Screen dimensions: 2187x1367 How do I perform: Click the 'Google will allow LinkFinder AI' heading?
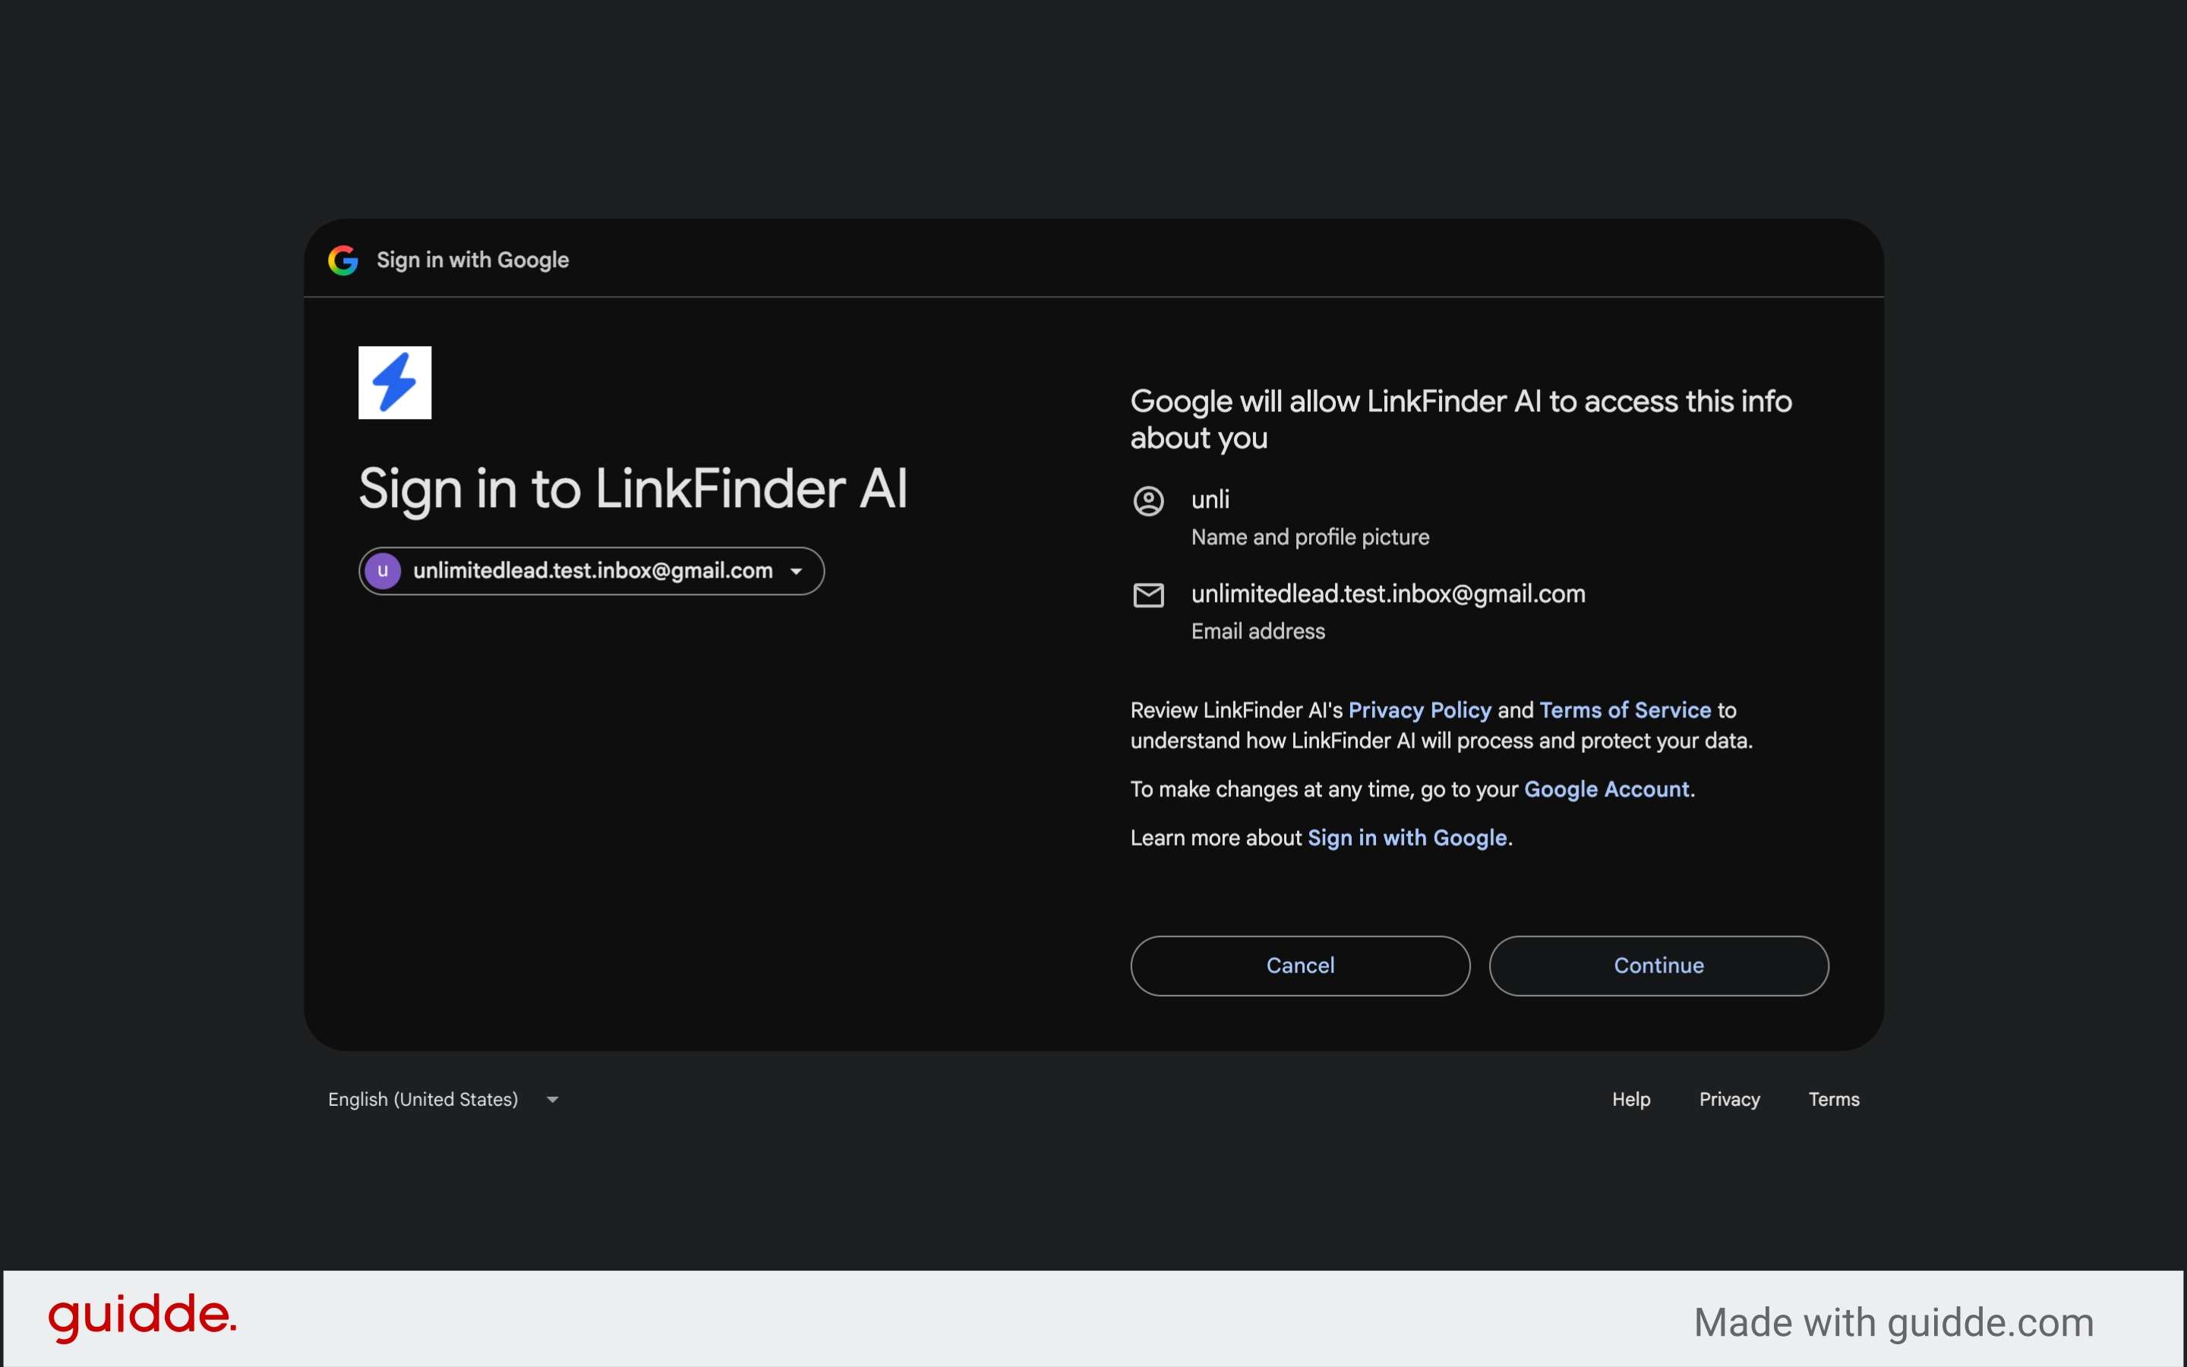(x=1461, y=420)
